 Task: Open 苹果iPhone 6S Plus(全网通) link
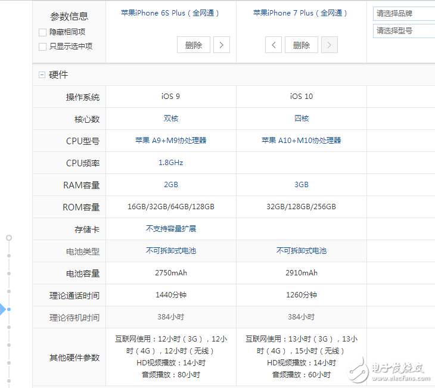170,13
